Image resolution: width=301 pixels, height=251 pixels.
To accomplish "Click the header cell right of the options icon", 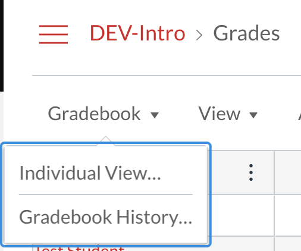I will 288,172.
